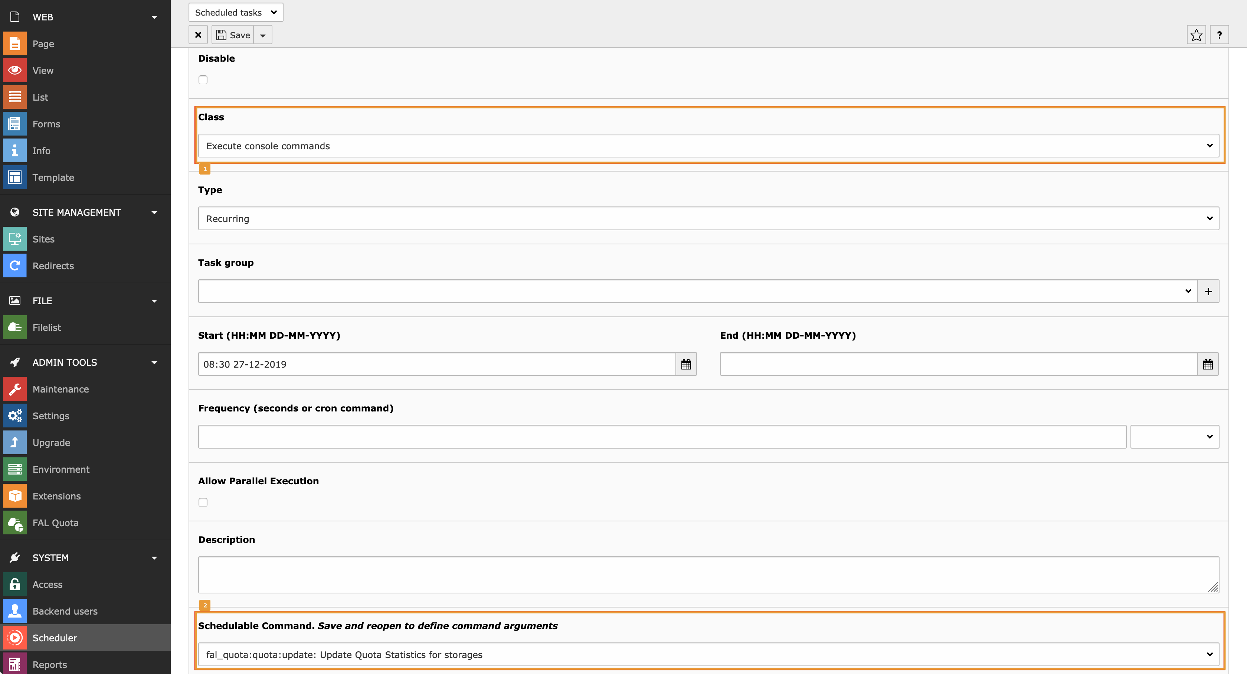Select Reports in the module menu

(x=85, y=663)
